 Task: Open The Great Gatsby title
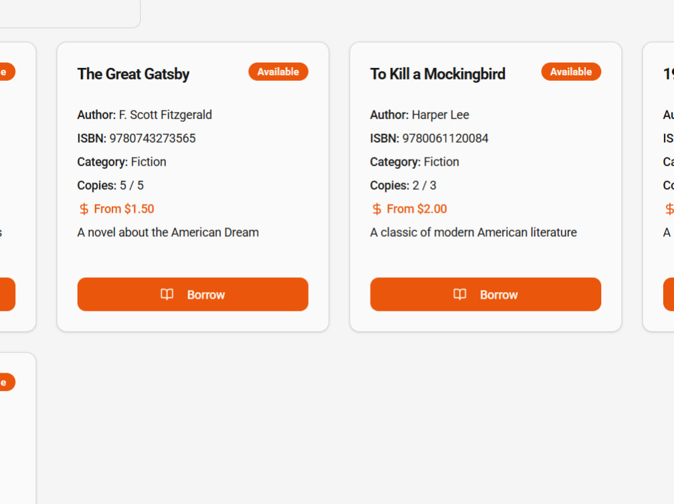point(133,74)
